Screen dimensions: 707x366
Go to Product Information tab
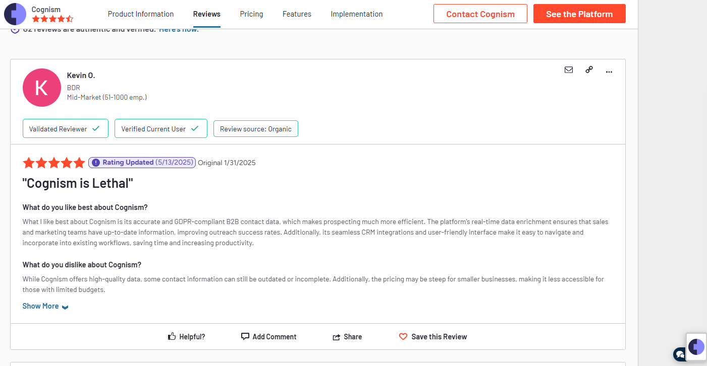(141, 14)
